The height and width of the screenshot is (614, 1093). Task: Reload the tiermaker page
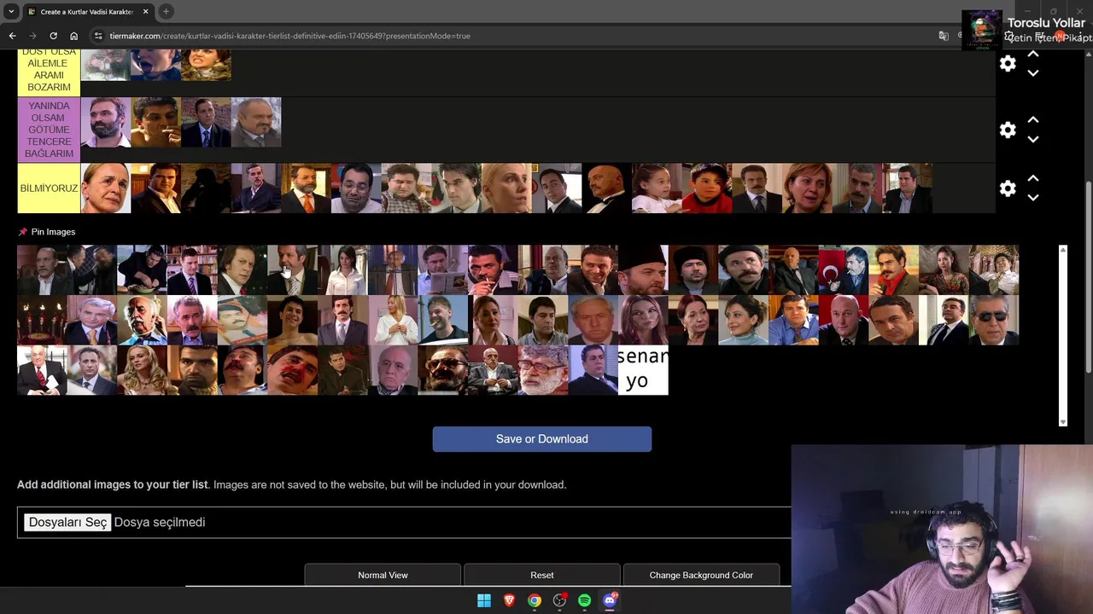point(53,36)
